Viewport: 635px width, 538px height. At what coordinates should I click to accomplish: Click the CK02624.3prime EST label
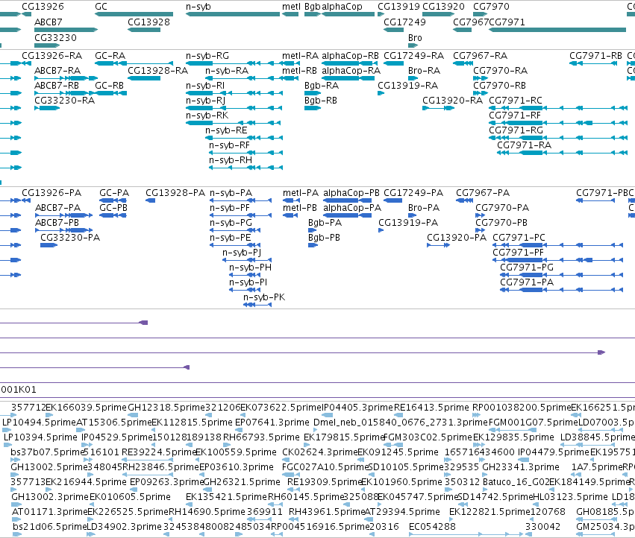(x=320, y=452)
